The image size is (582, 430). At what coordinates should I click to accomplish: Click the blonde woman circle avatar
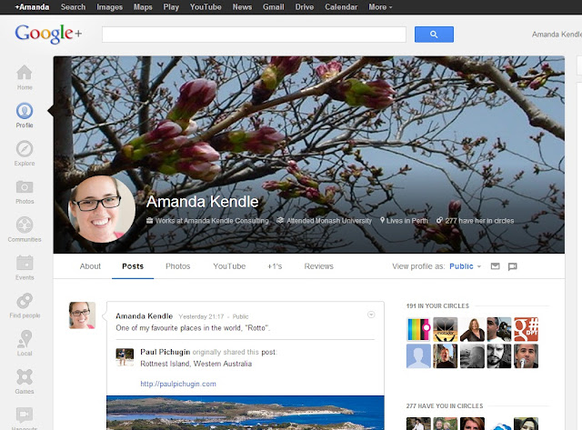tap(472, 329)
